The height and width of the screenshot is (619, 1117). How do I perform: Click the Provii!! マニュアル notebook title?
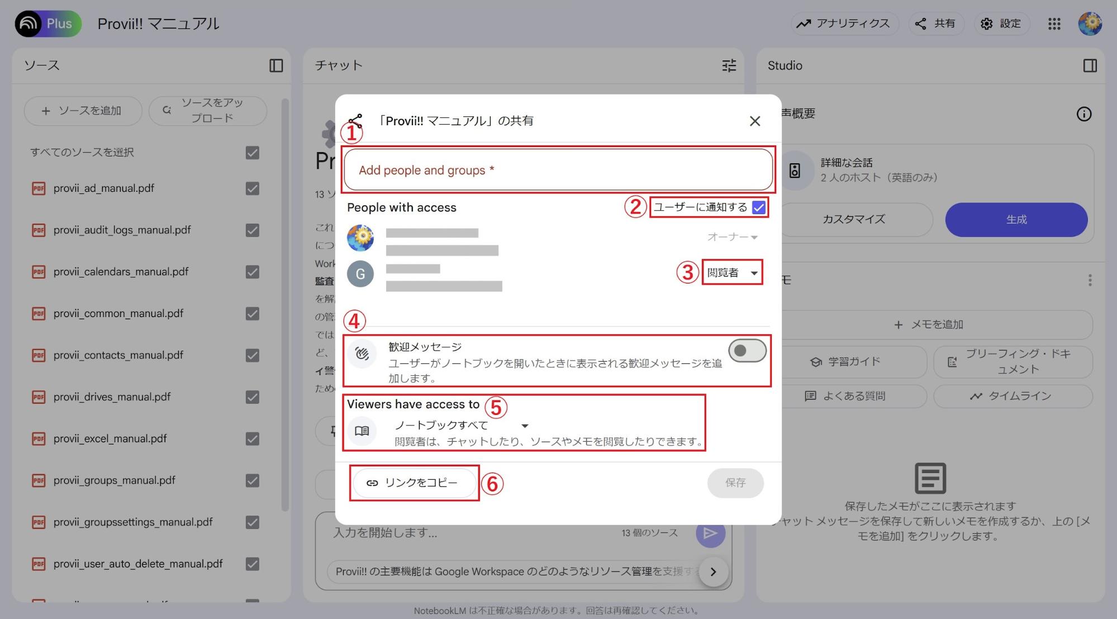pos(158,23)
